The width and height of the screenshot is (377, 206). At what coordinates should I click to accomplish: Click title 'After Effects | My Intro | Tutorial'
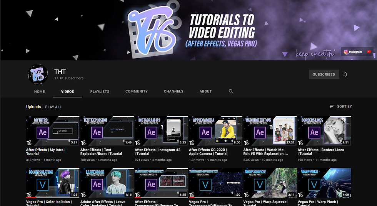coord(46,152)
